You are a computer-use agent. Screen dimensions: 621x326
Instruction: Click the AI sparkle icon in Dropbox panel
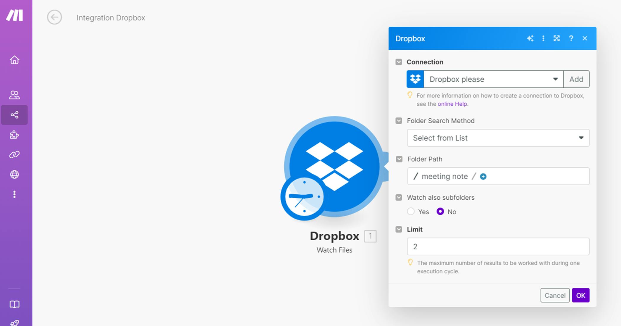pyautogui.click(x=530, y=38)
